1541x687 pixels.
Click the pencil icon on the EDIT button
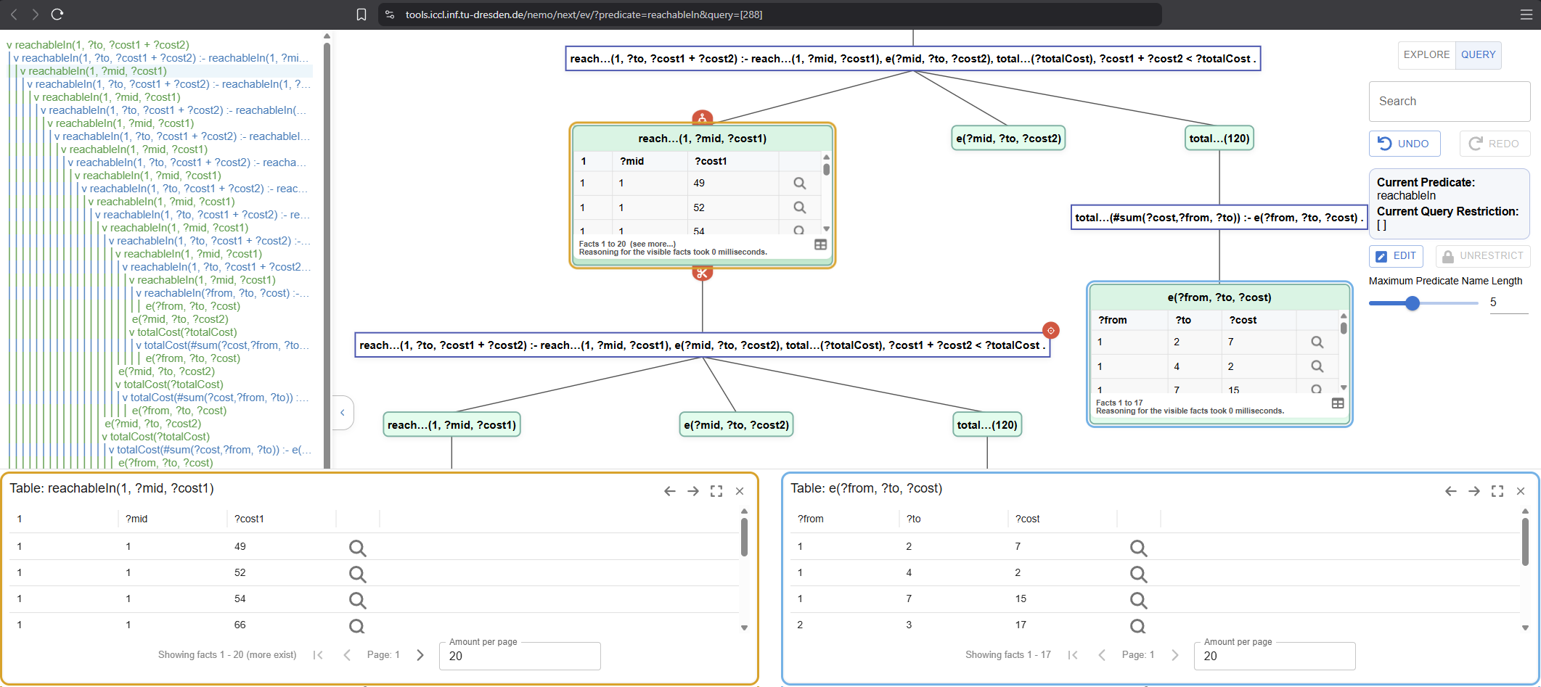[x=1382, y=256]
